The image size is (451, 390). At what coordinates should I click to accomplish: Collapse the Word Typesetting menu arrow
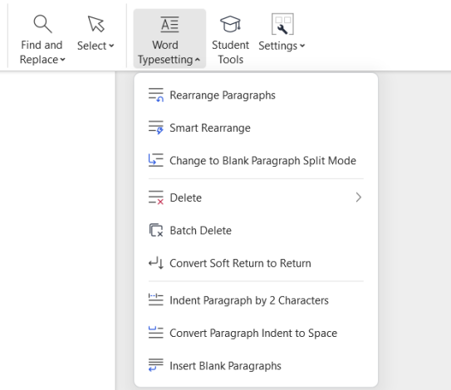coord(198,60)
